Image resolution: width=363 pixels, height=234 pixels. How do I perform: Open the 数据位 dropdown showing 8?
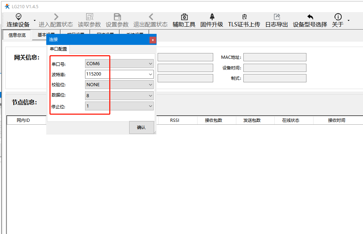150,95
